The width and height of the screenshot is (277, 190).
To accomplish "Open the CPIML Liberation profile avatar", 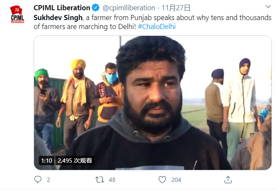I will pyautogui.click(x=17, y=15).
